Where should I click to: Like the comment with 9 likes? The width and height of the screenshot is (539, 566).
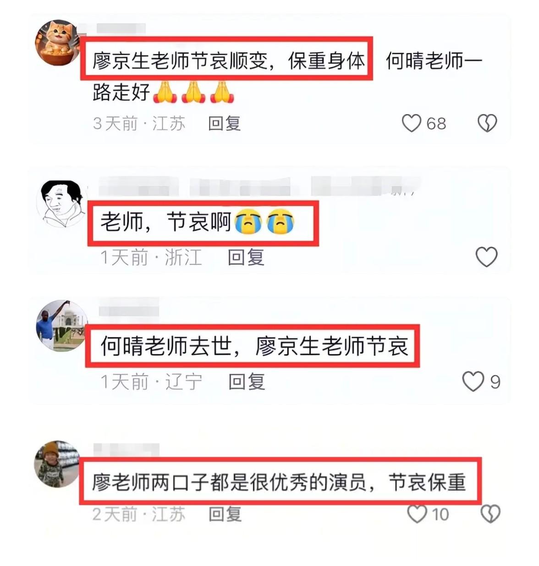click(473, 381)
